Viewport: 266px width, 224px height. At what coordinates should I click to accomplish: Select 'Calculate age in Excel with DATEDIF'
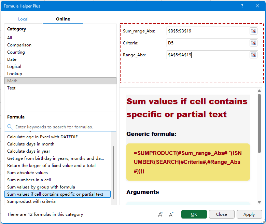pyautogui.click(x=58, y=137)
